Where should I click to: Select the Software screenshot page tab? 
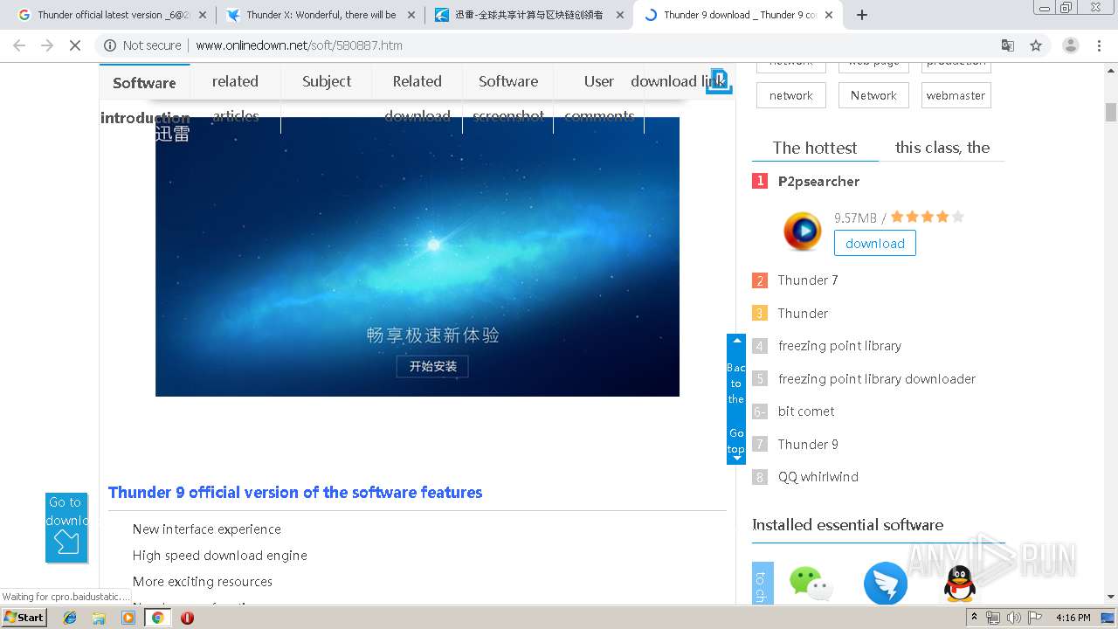pos(508,99)
